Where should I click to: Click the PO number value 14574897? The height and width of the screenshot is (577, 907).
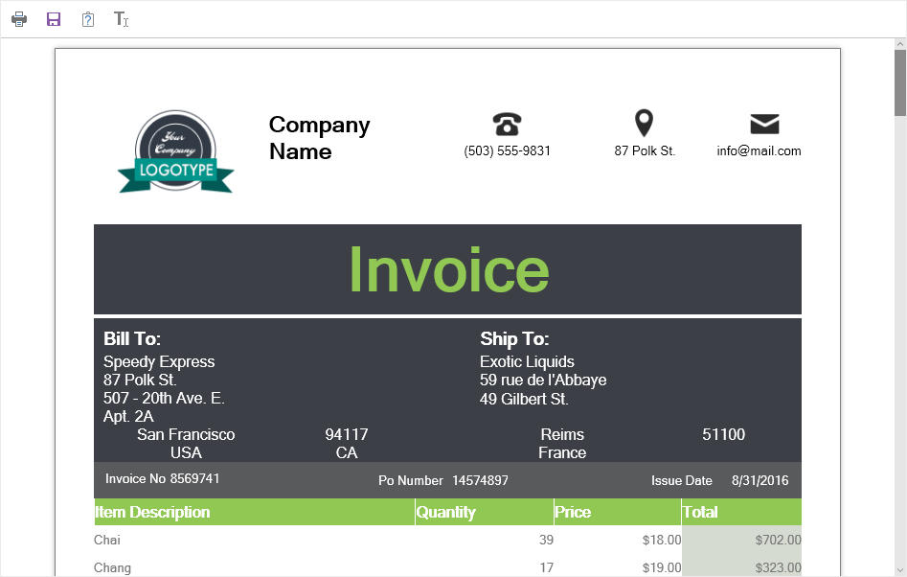pos(480,480)
